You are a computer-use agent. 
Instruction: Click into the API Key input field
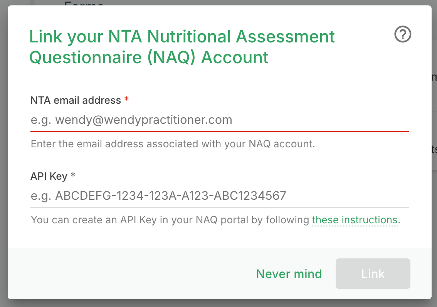pyautogui.click(x=219, y=196)
